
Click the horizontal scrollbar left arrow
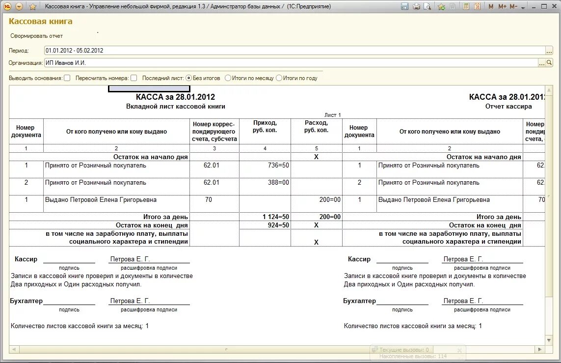click(14, 349)
